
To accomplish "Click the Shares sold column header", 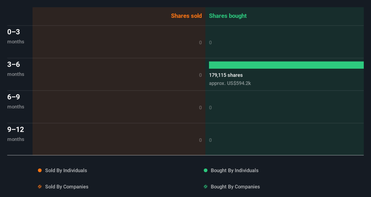I will coord(186,16).
